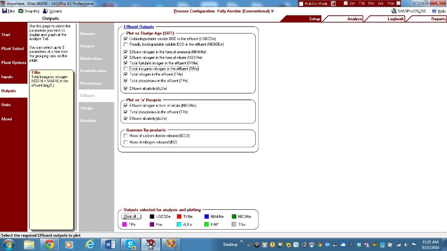
Task: Enable readily biodegradable soluble BOD (RBBODe) checkbox
Action: click(x=126, y=44)
